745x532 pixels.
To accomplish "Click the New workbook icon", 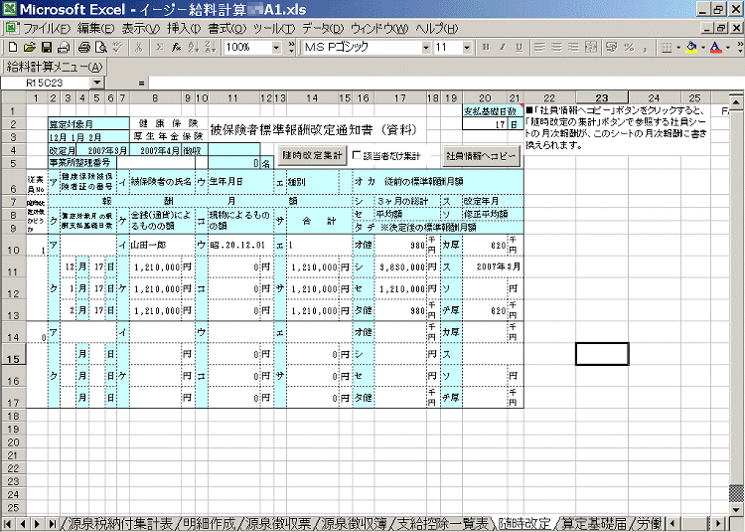I will tap(12, 47).
